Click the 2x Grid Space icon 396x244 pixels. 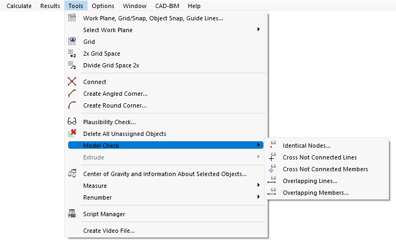point(72,54)
